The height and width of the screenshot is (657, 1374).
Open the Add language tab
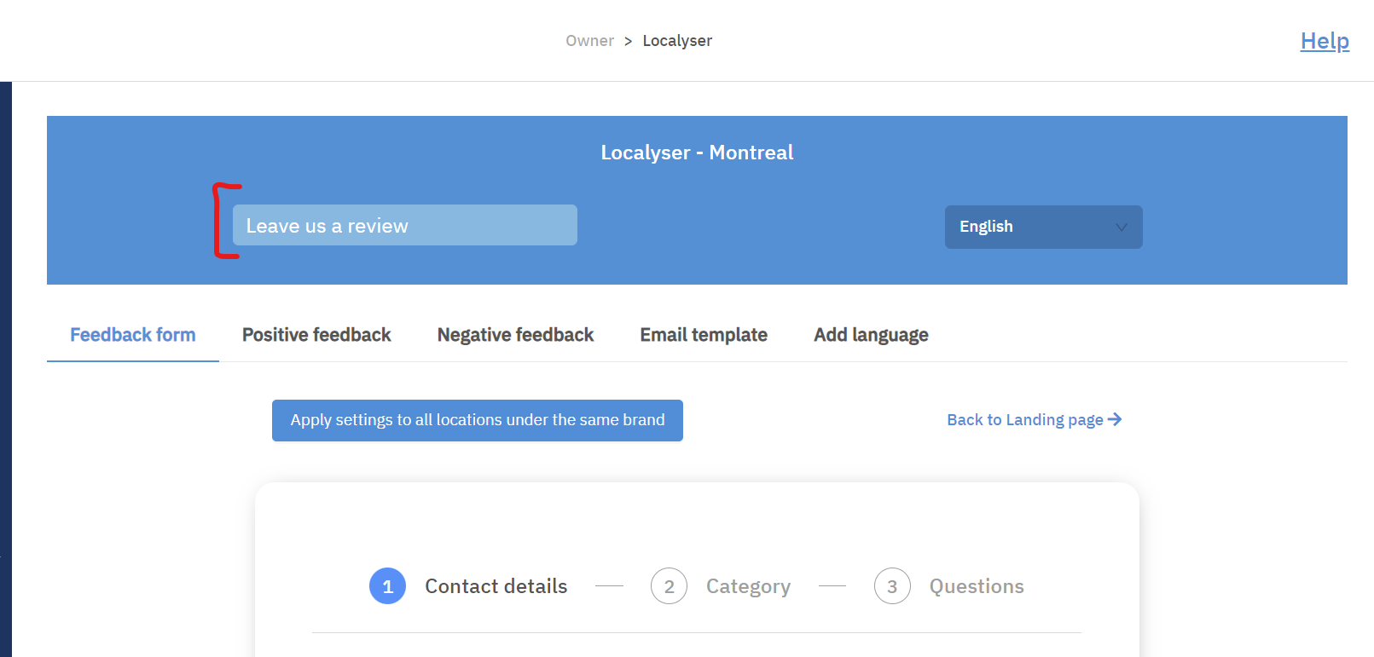click(x=871, y=335)
